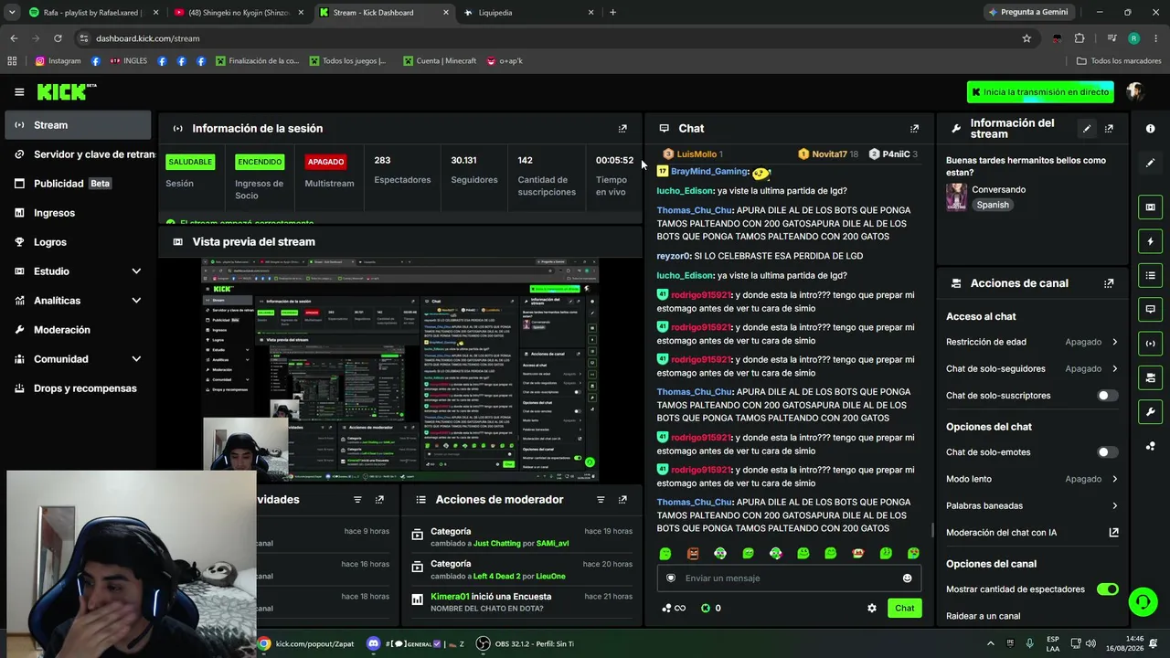Image resolution: width=1170 pixels, height=658 pixels.
Task: Click the identity badge icon in message box
Action: click(671, 578)
